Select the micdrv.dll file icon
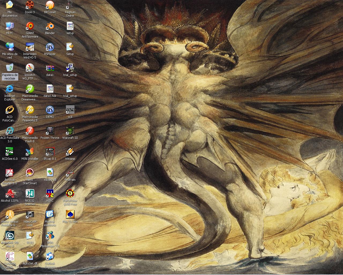Image resolution: width=343 pixels, height=275 pixels. click(x=50, y=172)
